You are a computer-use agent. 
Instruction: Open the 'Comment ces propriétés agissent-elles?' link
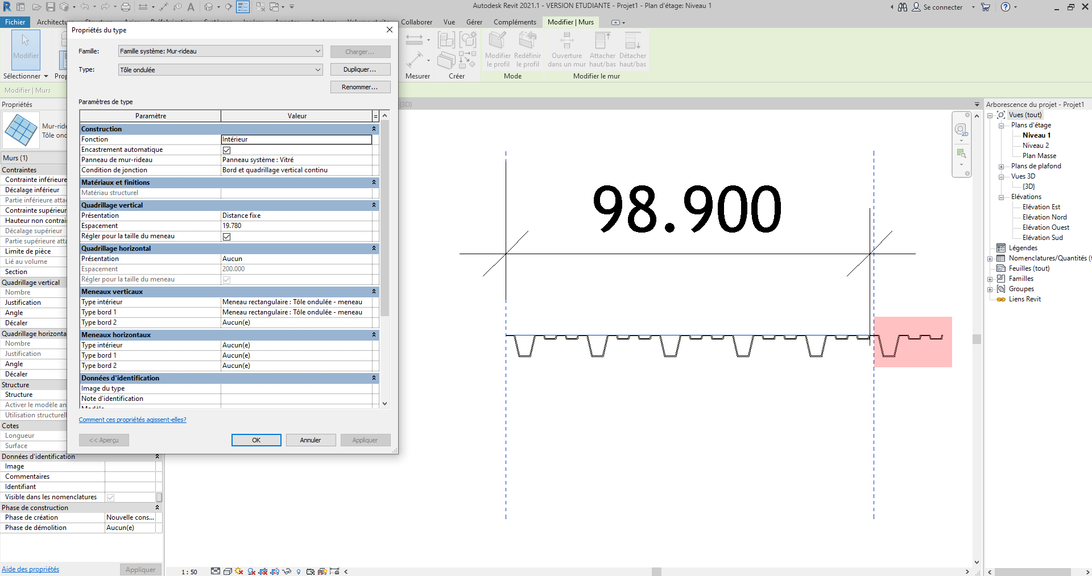[133, 420]
